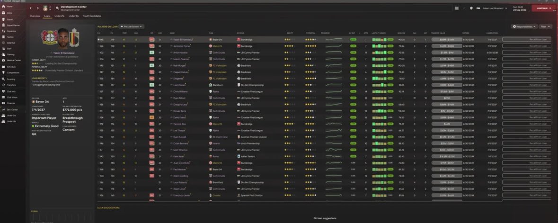Click the Loan Report expander link
This screenshot has height=223, width=558.
coord(39,78)
